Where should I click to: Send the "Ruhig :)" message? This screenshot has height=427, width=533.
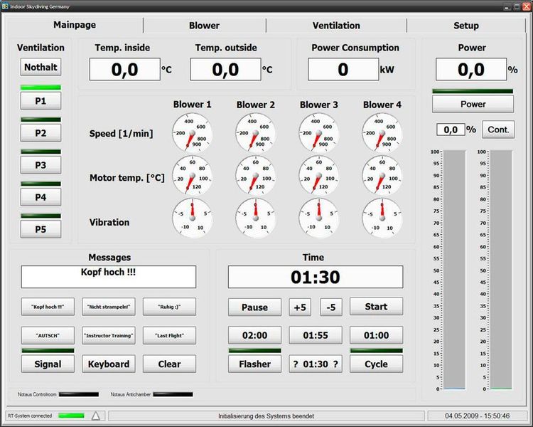pyautogui.click(x=169, y=307)
